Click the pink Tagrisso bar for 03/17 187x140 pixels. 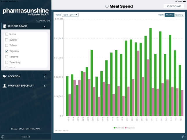(x=138, y=83)
